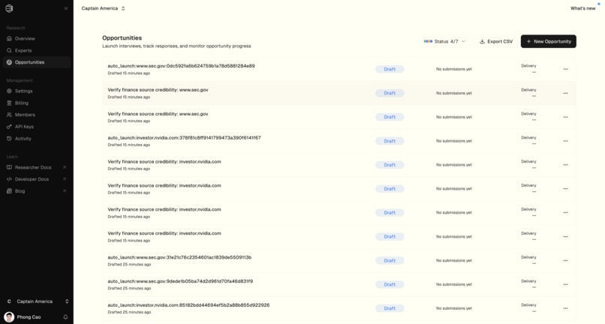Image resolution: width=605 pixels, height=324 pixels.
Task: Open the What's new panel
Action: [x=582, y=8]
